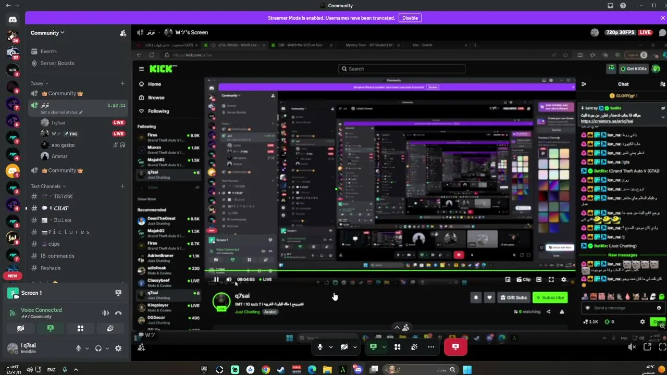Create a channel in the 7sawy category
This screenshot has width=667, height=375.
pyautogui.click(x=122, y=83)
